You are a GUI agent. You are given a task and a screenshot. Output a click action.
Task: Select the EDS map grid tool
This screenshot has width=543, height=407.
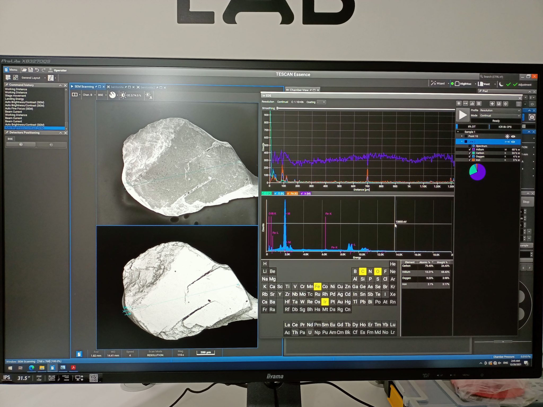[479, 104]
